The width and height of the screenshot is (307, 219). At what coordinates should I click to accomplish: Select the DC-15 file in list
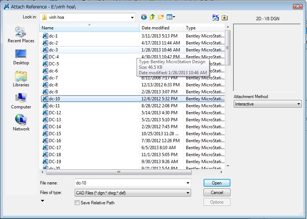pos(55,134)
